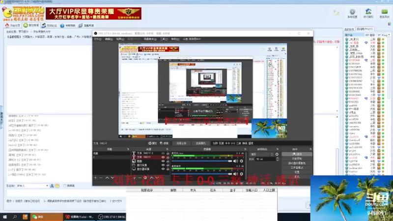Toggle lock on the 图像 source
Image resolution: width=393 pixels, height=221 pixels.
pyautogui.click(x=168, y=161)
